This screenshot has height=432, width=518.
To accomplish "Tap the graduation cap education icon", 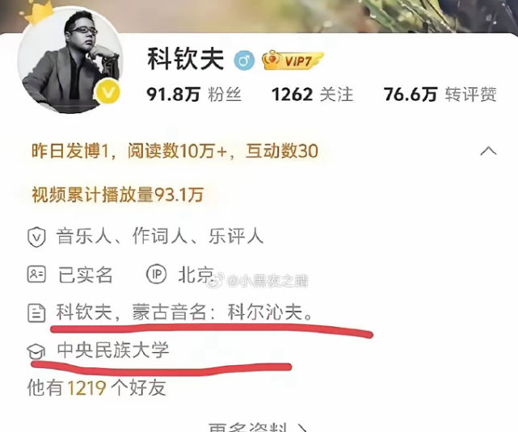I will (x=36, y=350).
